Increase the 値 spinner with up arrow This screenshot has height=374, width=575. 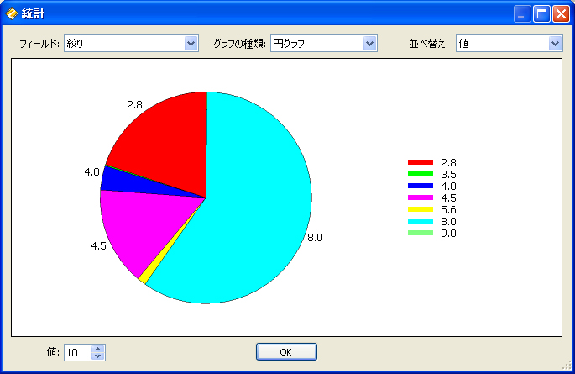click(98, 349)
